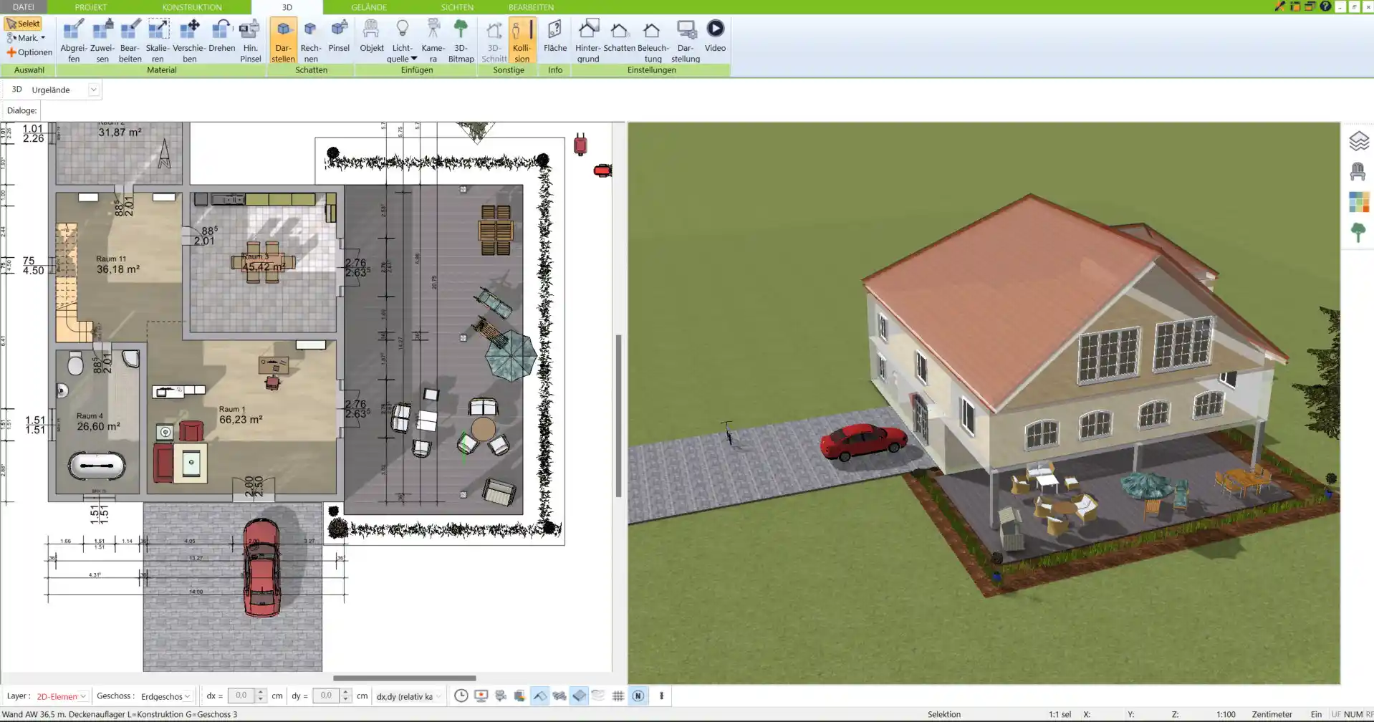Open Fläche info tool
1374x722 pixels.
tap(554, 36)
